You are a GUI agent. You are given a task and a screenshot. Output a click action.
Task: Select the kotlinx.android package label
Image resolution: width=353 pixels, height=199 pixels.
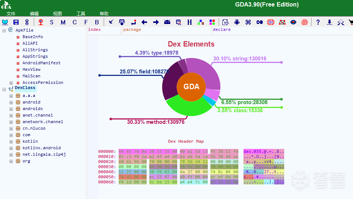point(41,148)
